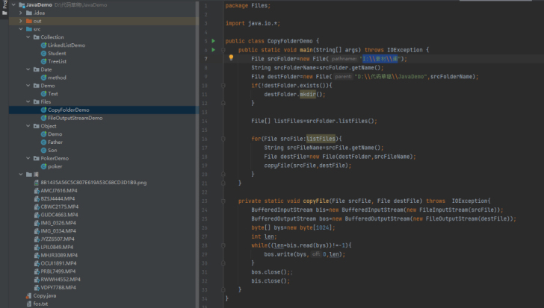Click the package Files declaration
The height and width of the screenshot is (308, 544).
pos(248,5)
